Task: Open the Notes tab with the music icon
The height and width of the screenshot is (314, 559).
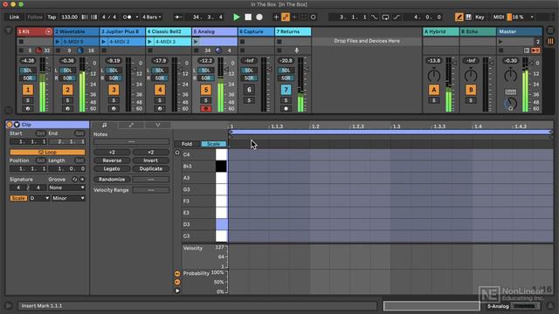Action: click(104, 125)
